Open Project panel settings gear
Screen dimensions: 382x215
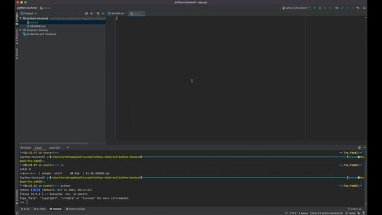click(98, 13)
